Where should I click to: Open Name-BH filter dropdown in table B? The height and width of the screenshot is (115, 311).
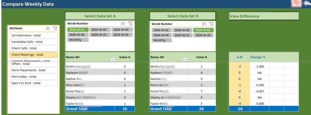pyautogui.click(x=185, y=60)
